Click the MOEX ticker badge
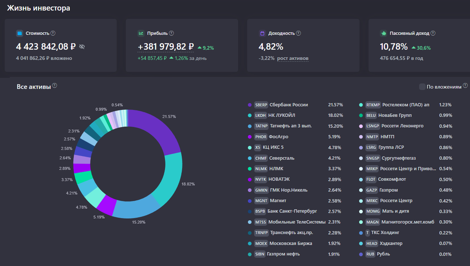Screen dimensions: 470x266 pyautogui.click(x=261, y=244)
